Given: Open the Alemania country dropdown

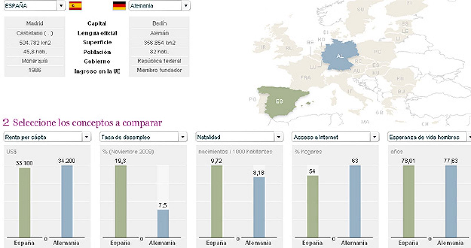Looking at the screenshot, I should point(186,6).
